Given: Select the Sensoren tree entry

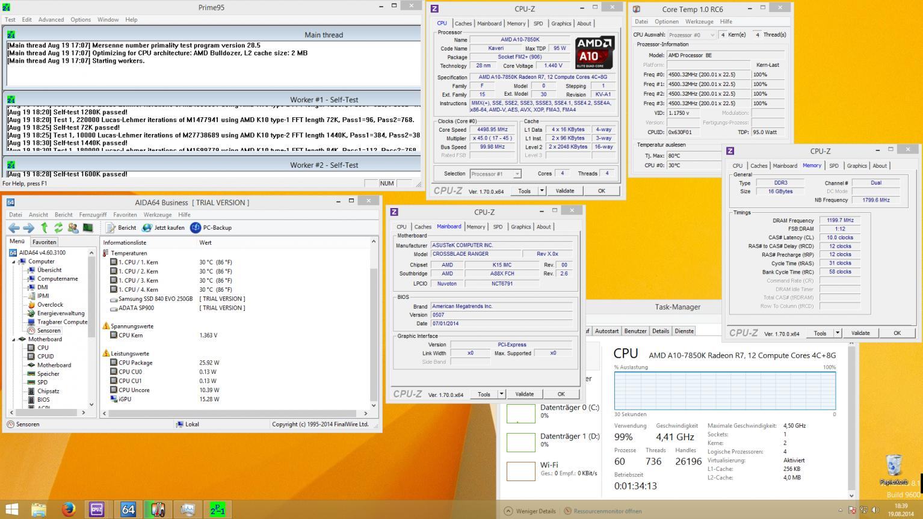Looking at the screenshot, I should click(49, 330).
